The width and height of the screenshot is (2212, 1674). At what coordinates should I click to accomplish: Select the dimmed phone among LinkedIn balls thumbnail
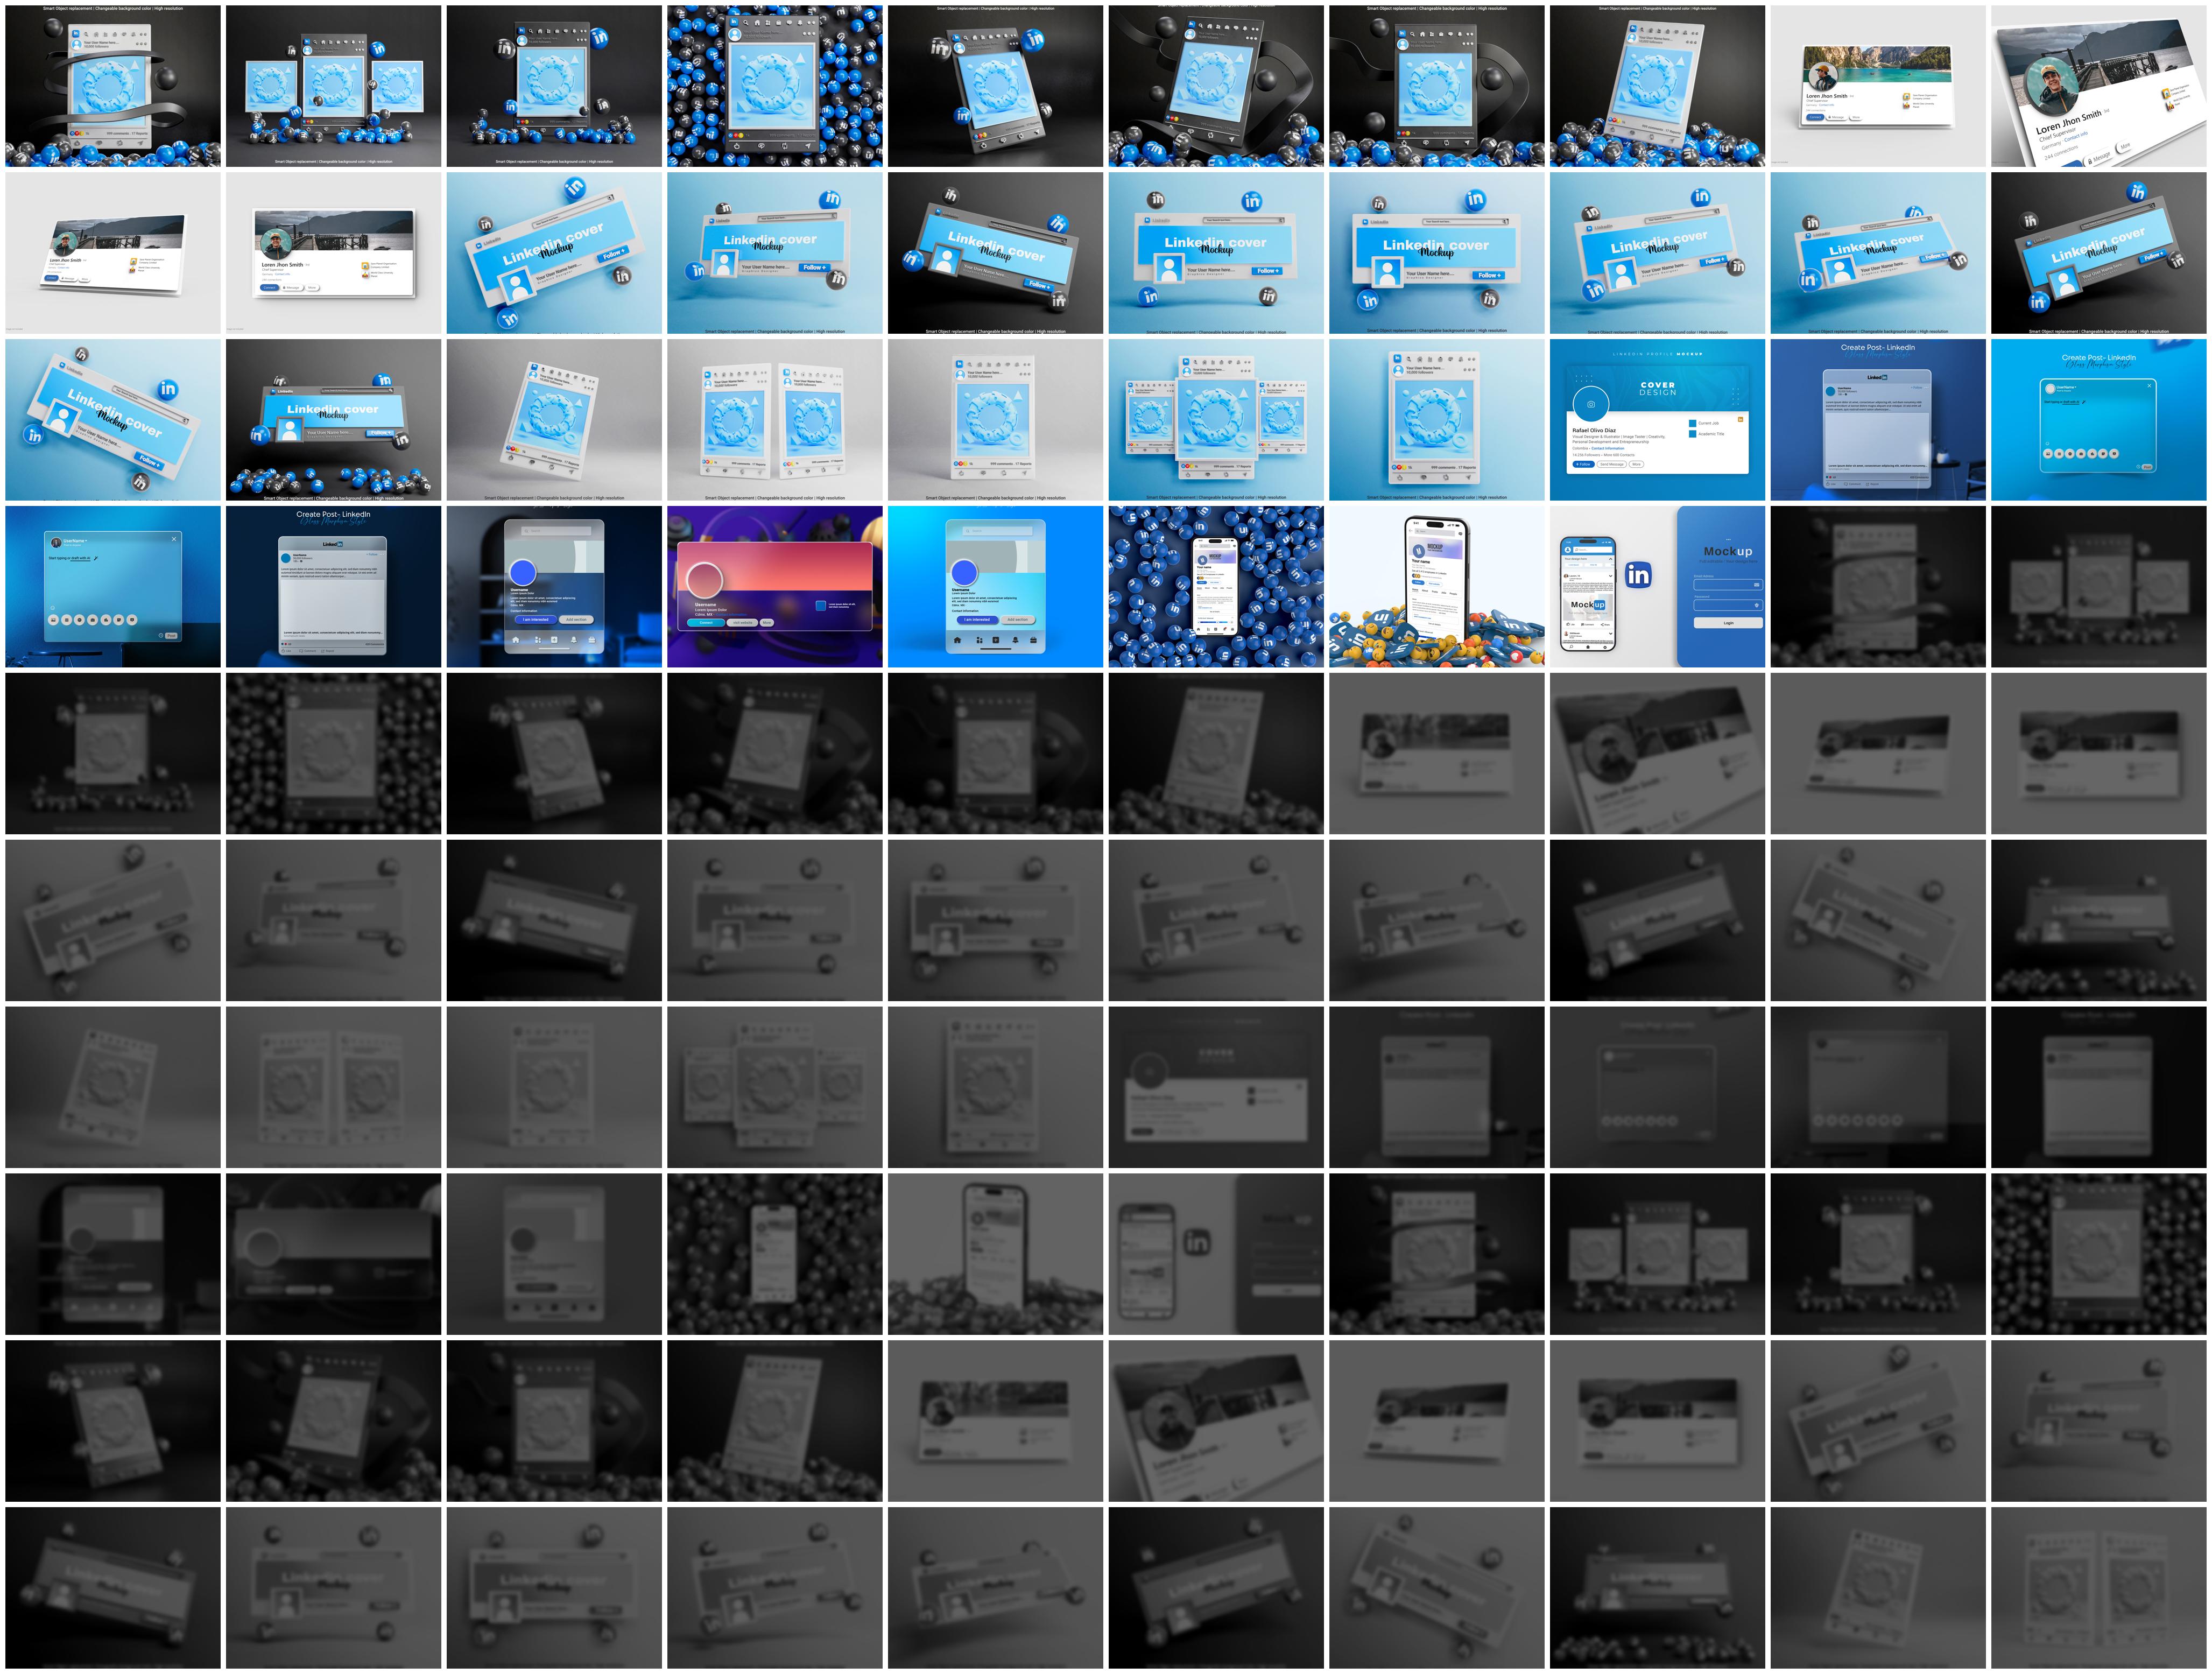pyautogui.click(x=775, y=1254)
